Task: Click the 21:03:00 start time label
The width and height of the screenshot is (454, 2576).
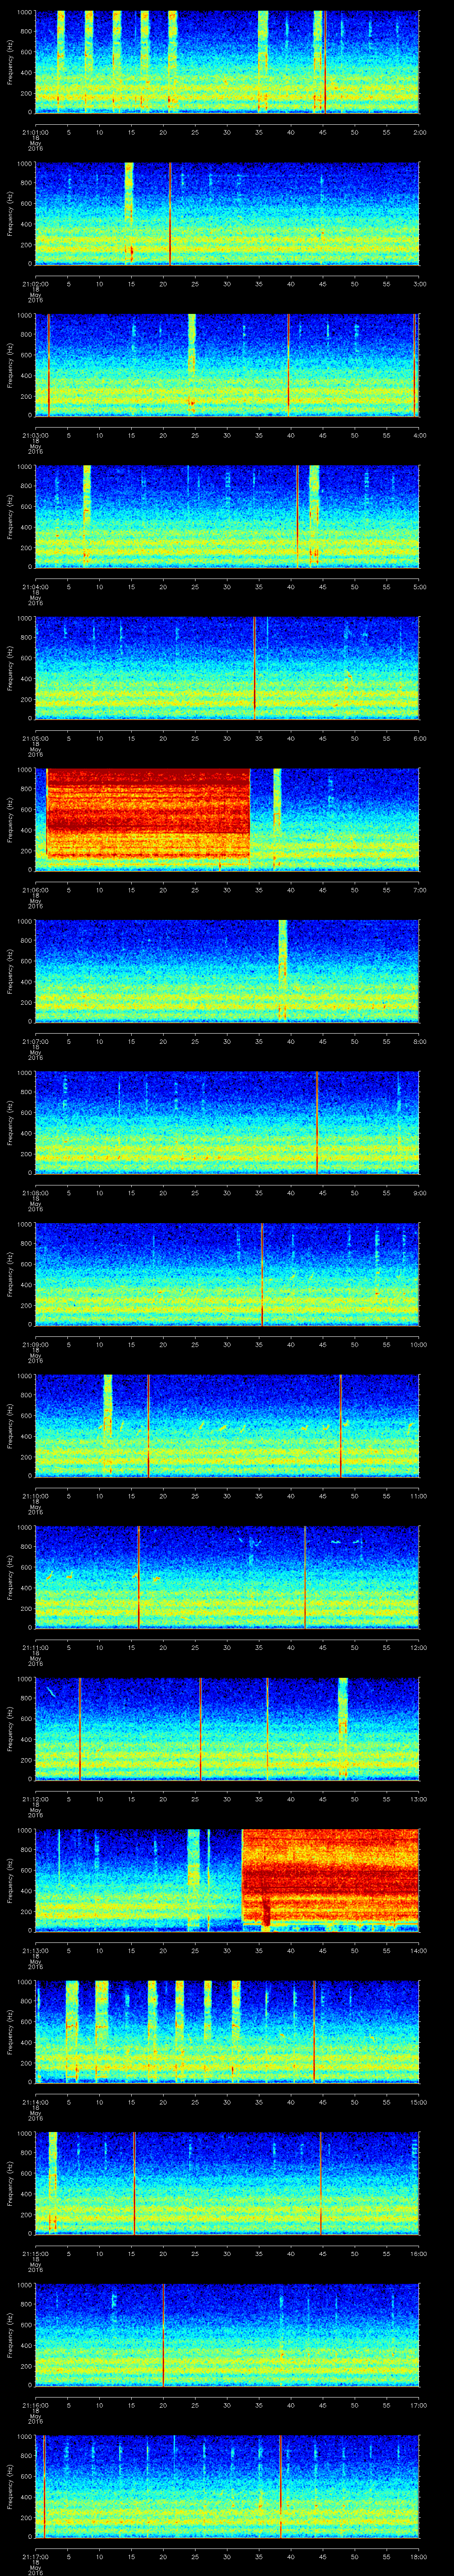Action: (35, 435)
